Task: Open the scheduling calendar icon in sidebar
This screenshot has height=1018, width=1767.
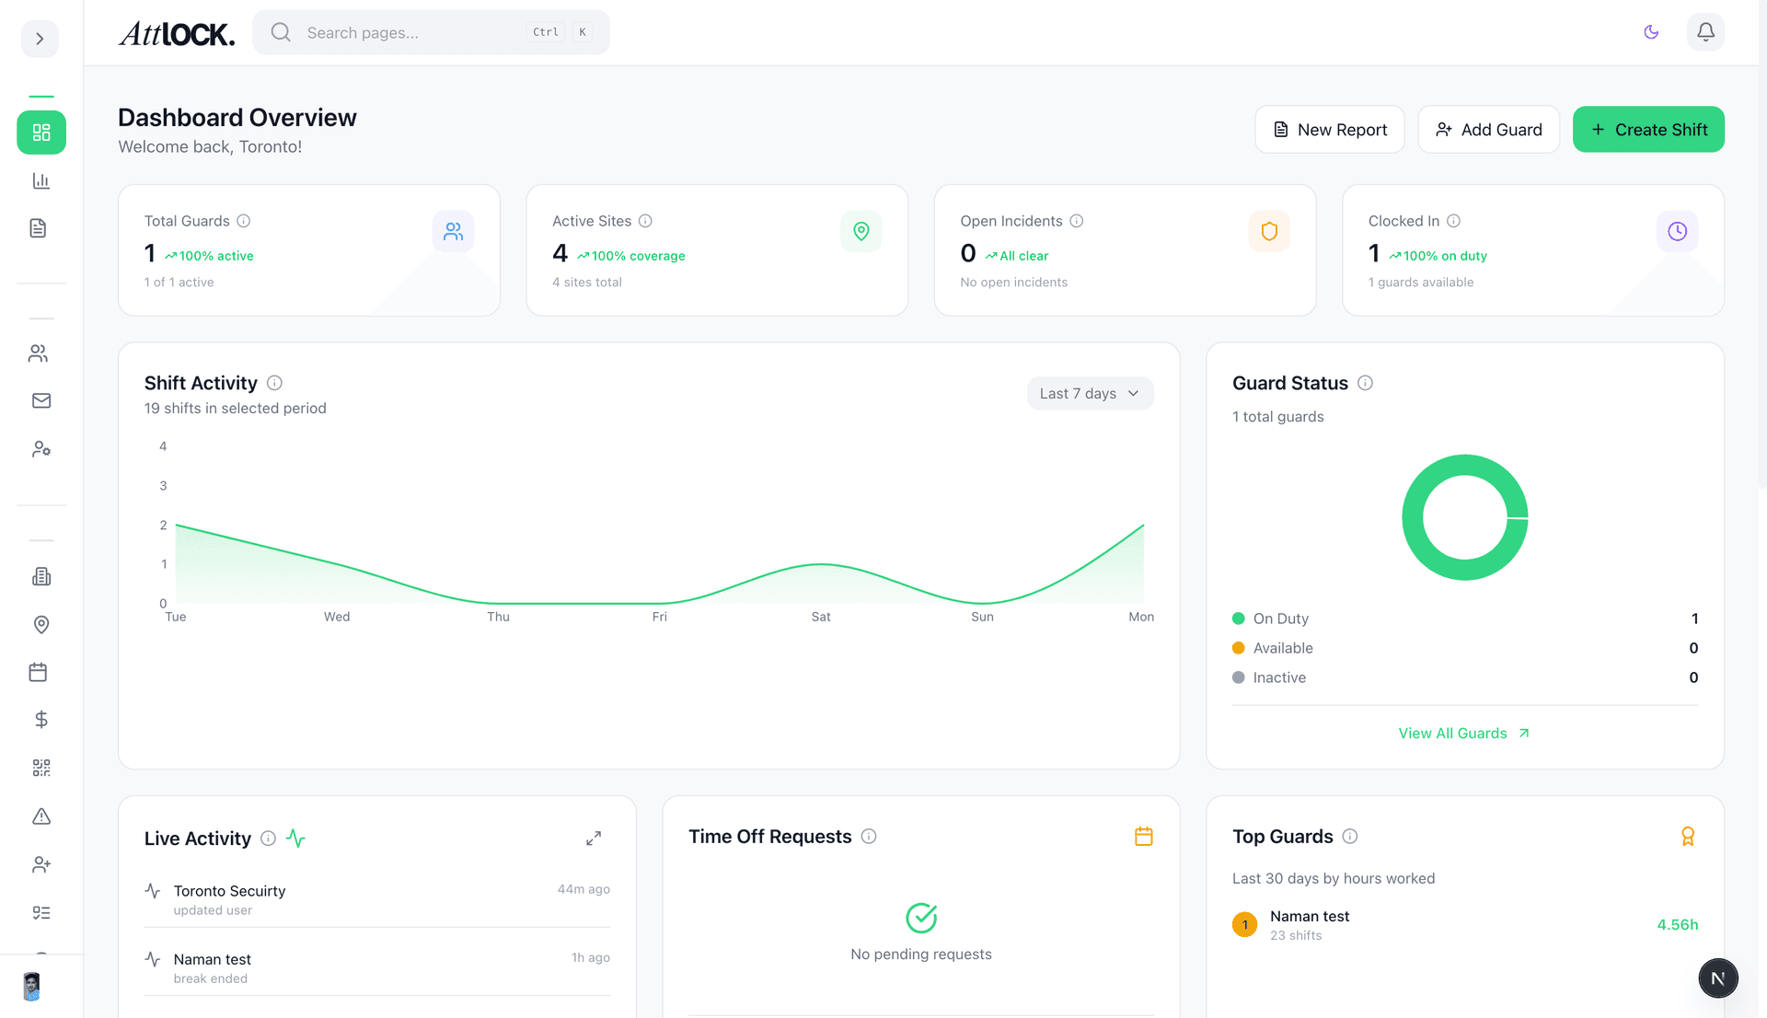Action: pyautogui.click(x=40, y=672)
